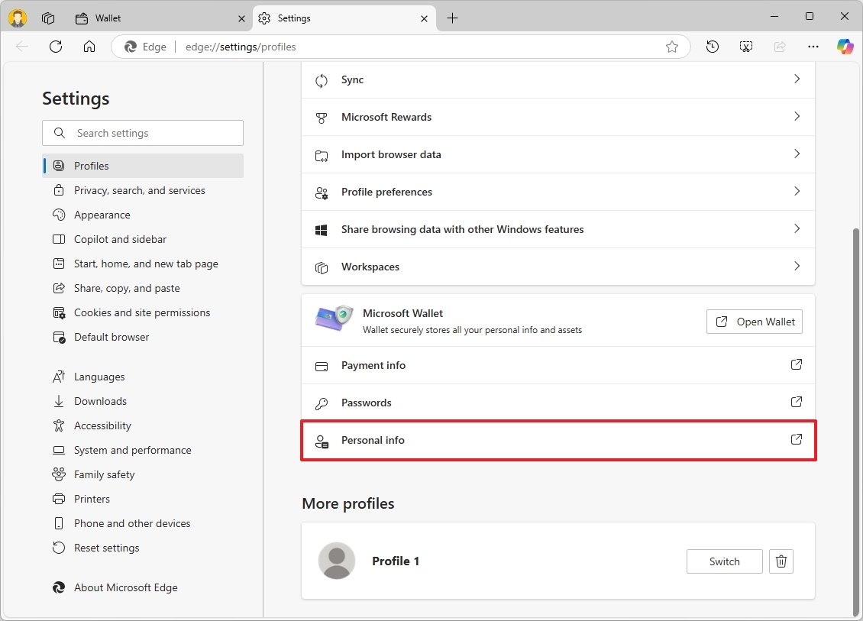Click the Passwords key icon
Viewport: 863px width, 621px height.
coord(322,403)
